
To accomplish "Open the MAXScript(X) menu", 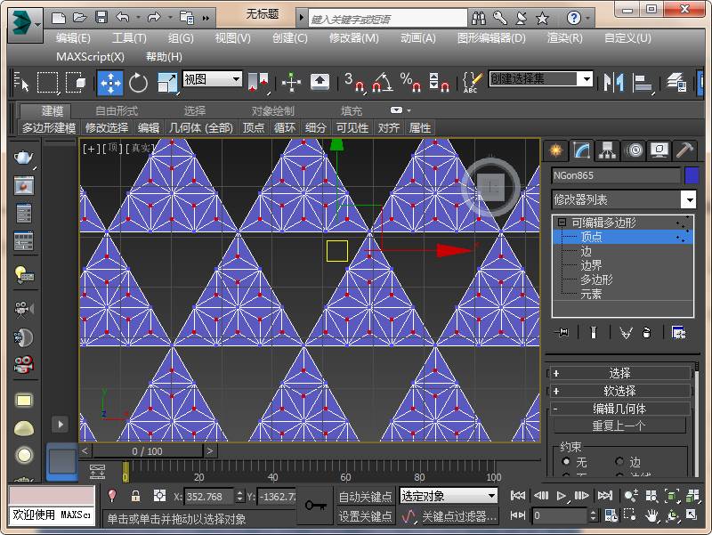I will [90, 57].
